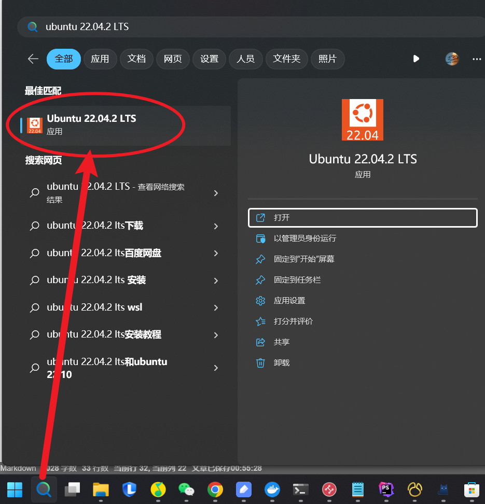Switch to the 设置 filter tab
485x504 pixels.
(209, 59)
